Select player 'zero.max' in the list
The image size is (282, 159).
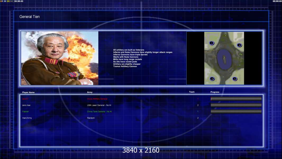coord(26,105)
